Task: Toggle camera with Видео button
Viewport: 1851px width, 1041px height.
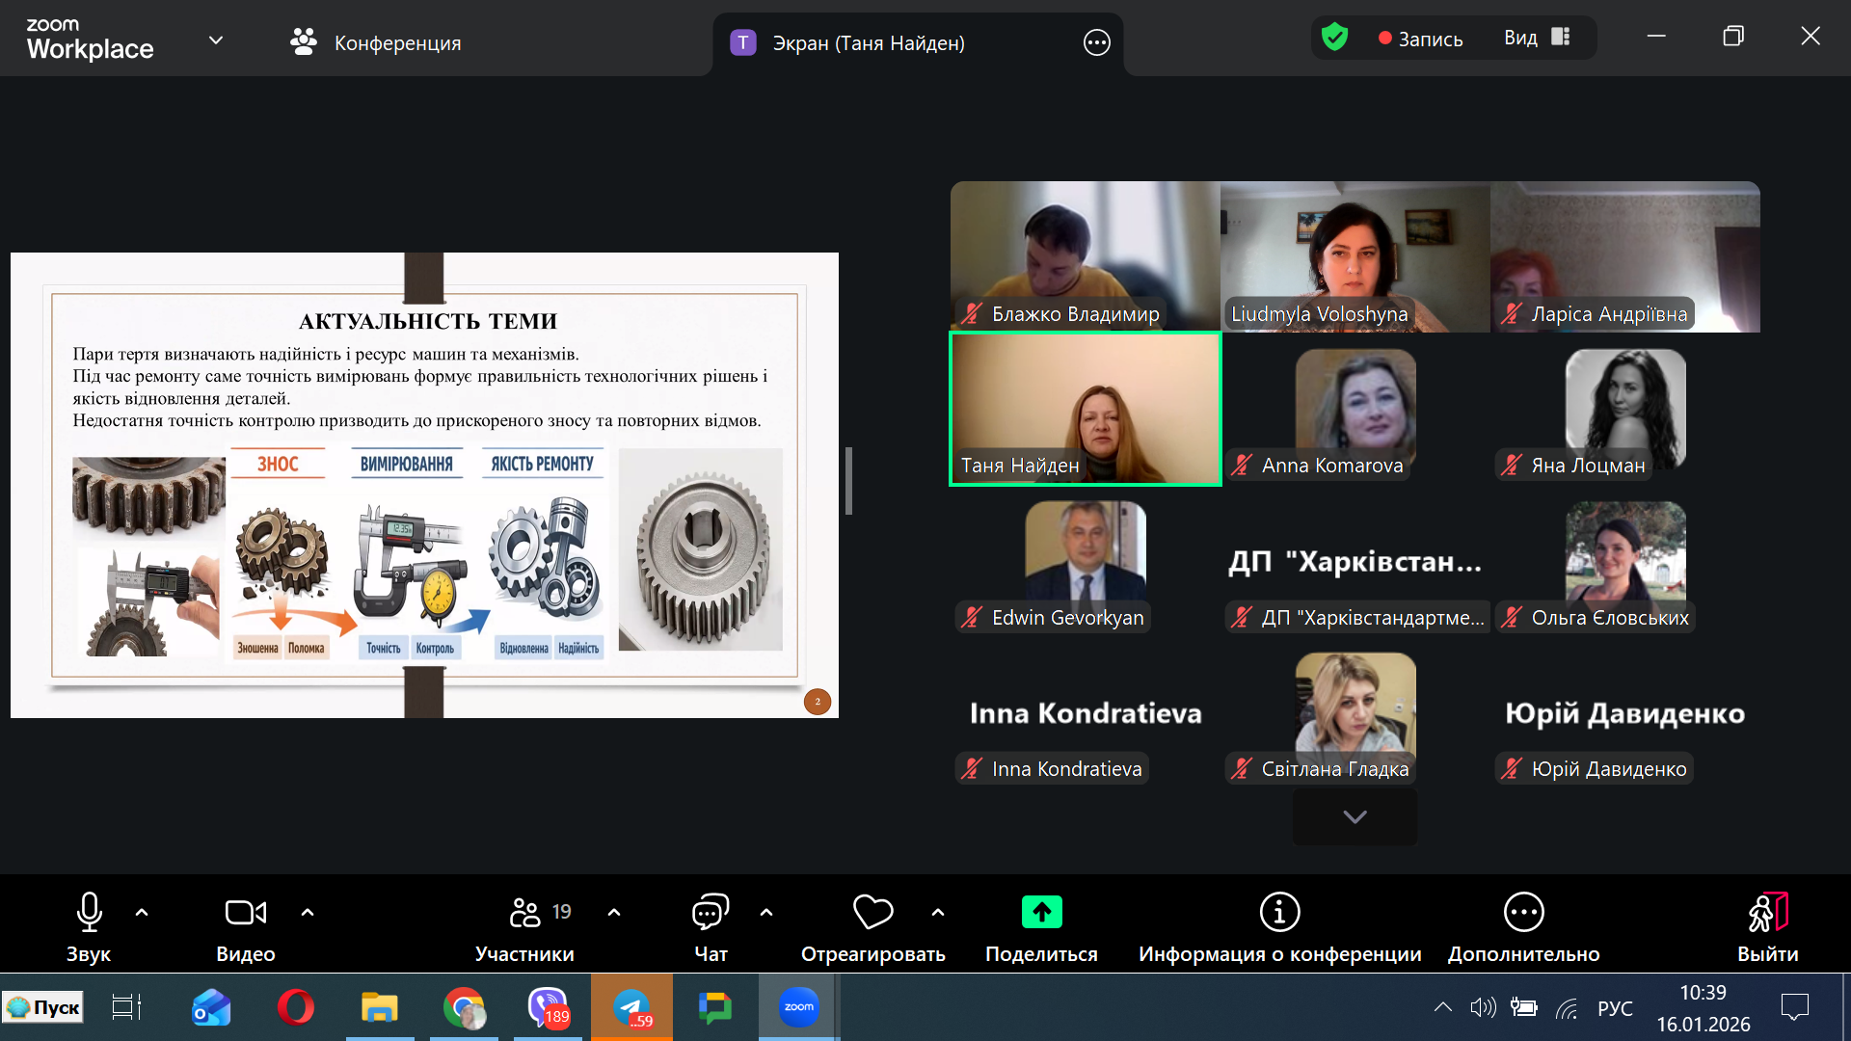Action: [245, 912]
